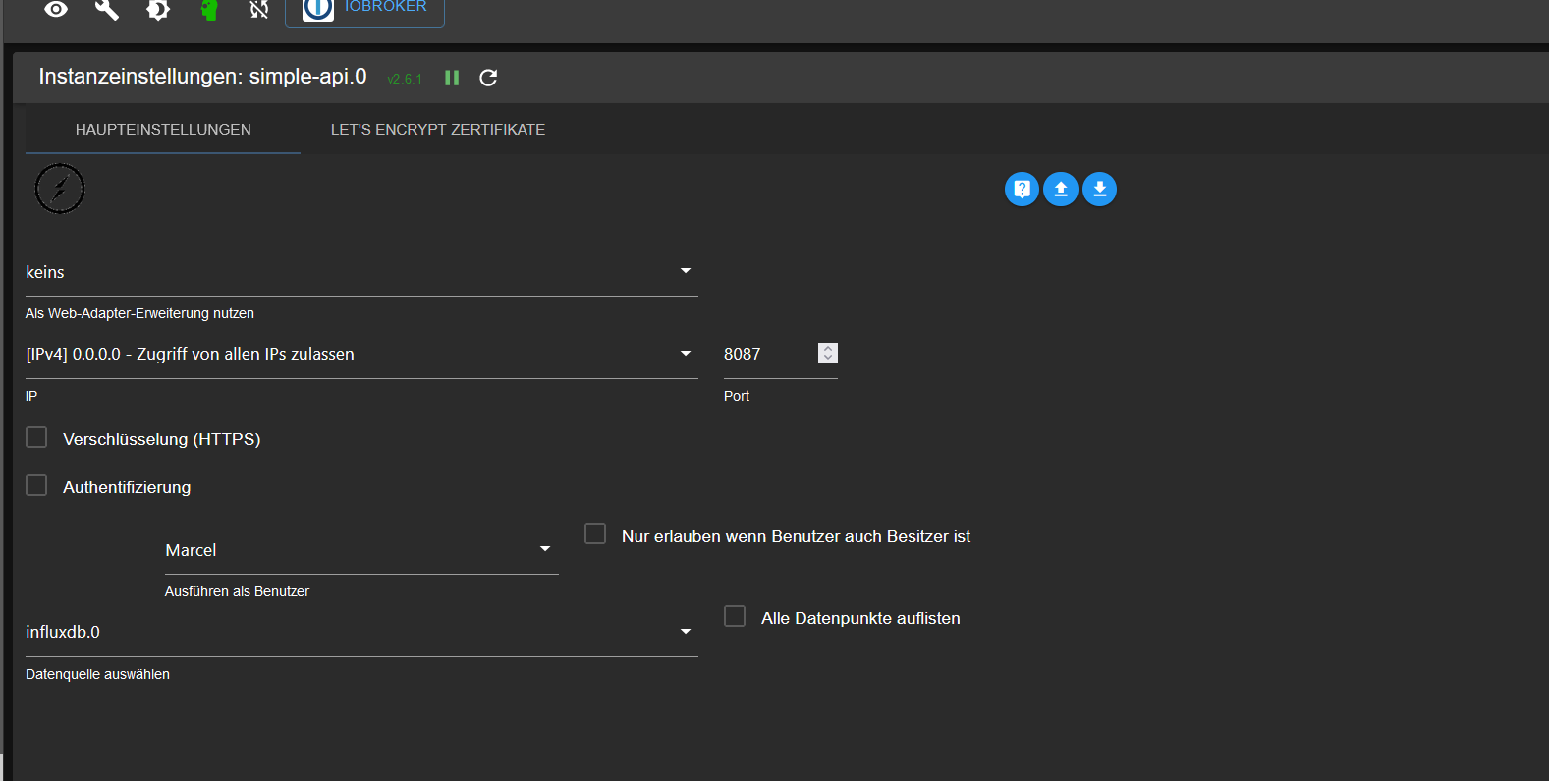Switch to Haupteinstellungen tab
The image size is (1549, 781).
point(163,130)
